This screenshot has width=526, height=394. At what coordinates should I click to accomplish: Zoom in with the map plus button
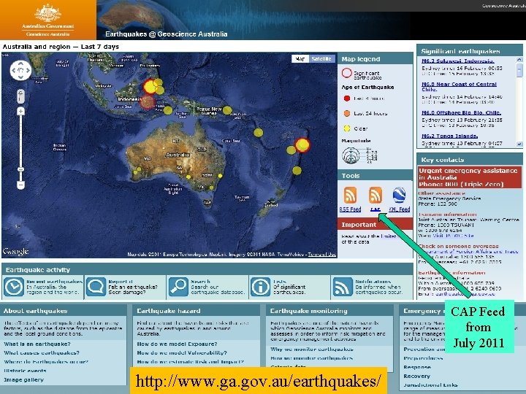point(20,111)
